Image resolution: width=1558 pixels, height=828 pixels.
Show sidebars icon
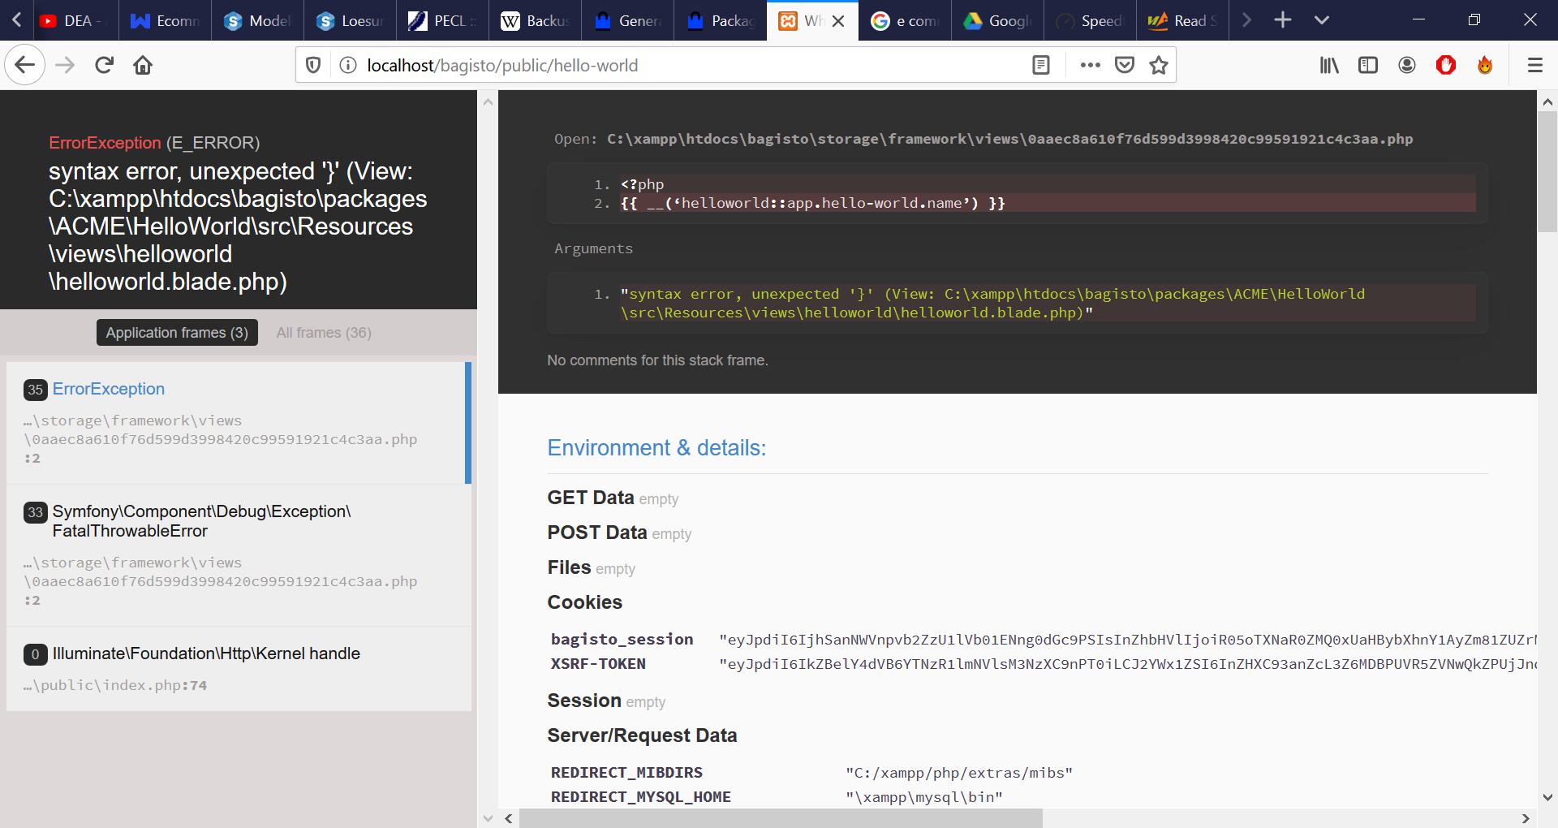tap(1368, 65)
